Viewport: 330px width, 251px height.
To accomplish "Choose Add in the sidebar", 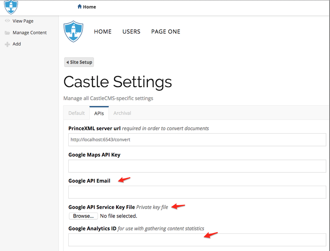I will click(17, 44).
